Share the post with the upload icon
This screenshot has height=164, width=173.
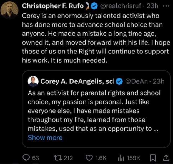pos(166,158)
